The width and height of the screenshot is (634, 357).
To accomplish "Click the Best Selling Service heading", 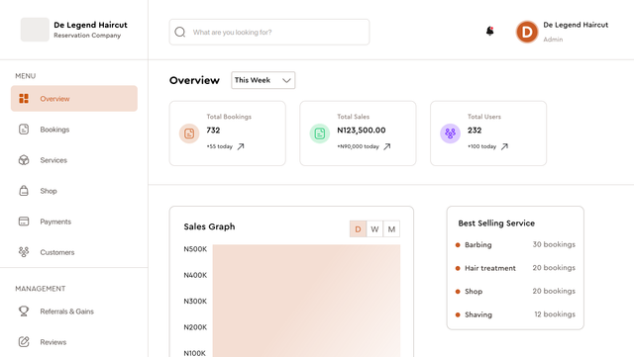I will tap(496, 223).
